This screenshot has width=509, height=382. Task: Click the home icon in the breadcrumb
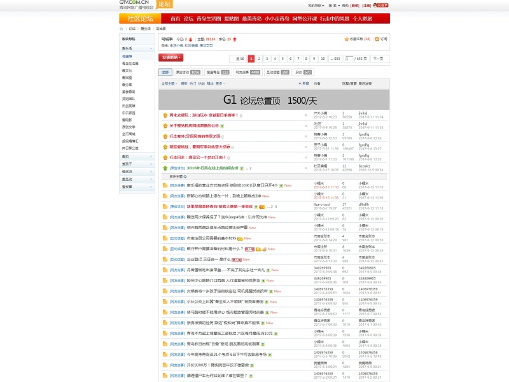click(x=122, y=29)
